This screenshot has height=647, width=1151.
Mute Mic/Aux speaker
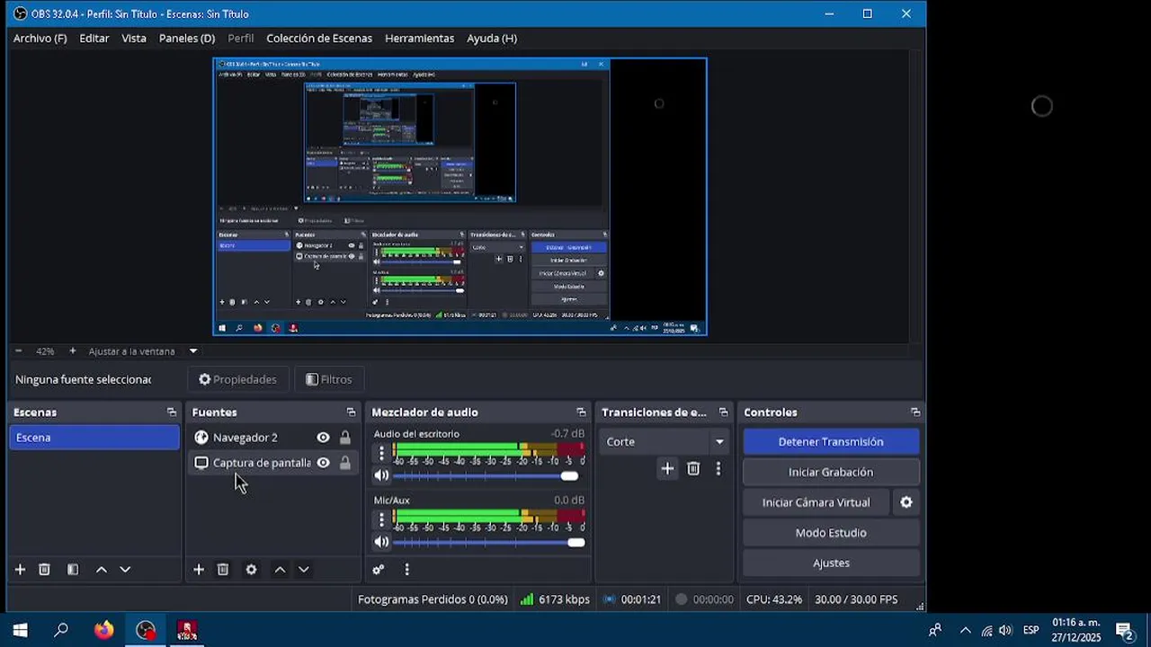381,542
